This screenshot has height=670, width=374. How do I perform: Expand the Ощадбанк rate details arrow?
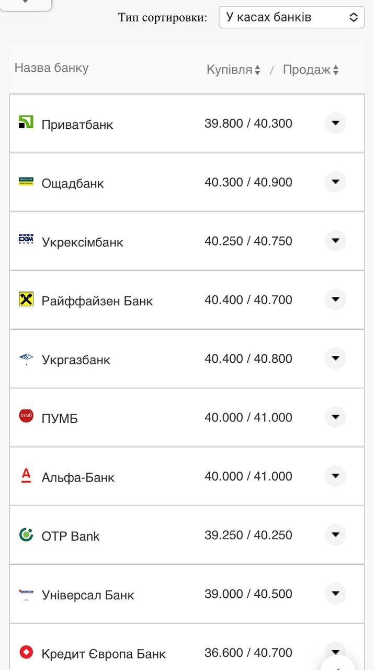(335, 182)
